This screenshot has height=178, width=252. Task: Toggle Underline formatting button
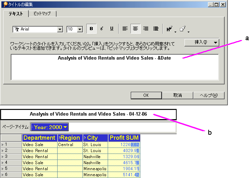[112, 29]
